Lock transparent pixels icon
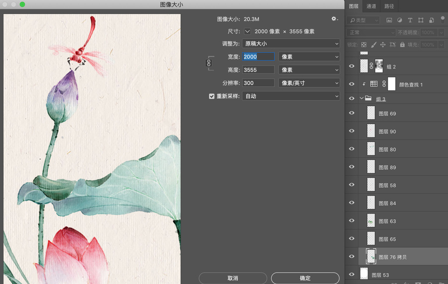 364,45
